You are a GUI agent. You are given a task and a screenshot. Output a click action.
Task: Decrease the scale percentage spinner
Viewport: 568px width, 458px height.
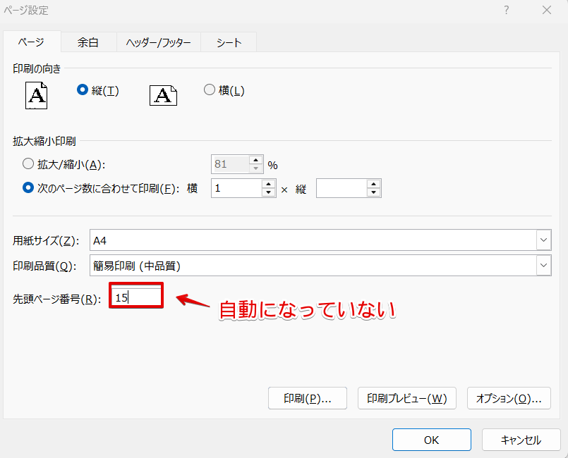point(255,168)
